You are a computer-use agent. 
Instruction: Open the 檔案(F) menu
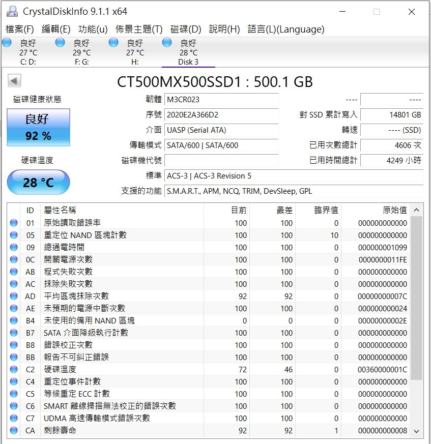tap(20, 29)
